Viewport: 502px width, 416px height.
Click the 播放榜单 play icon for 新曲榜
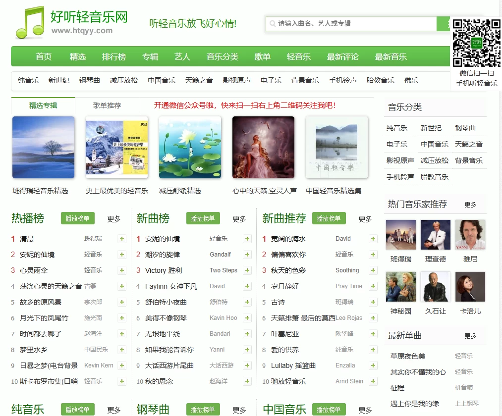203,218
